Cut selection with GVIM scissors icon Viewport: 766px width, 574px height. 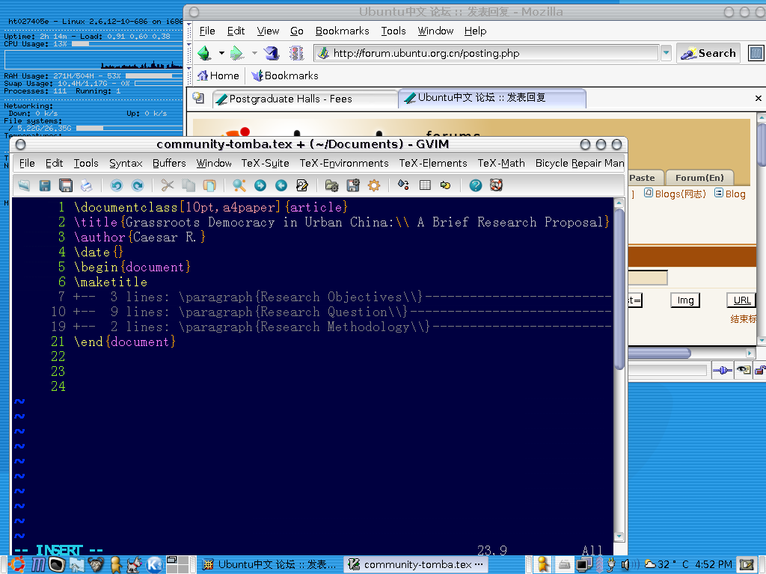[x=168, y=185]
